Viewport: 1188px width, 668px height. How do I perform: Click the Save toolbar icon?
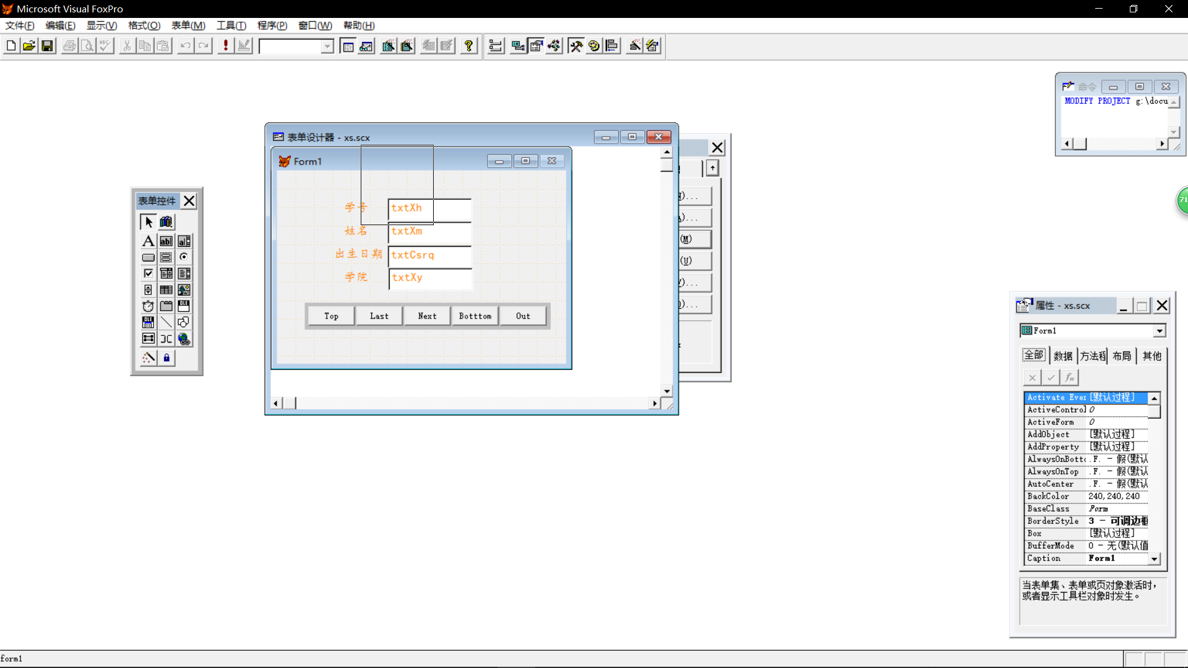[x=48, y=46]
